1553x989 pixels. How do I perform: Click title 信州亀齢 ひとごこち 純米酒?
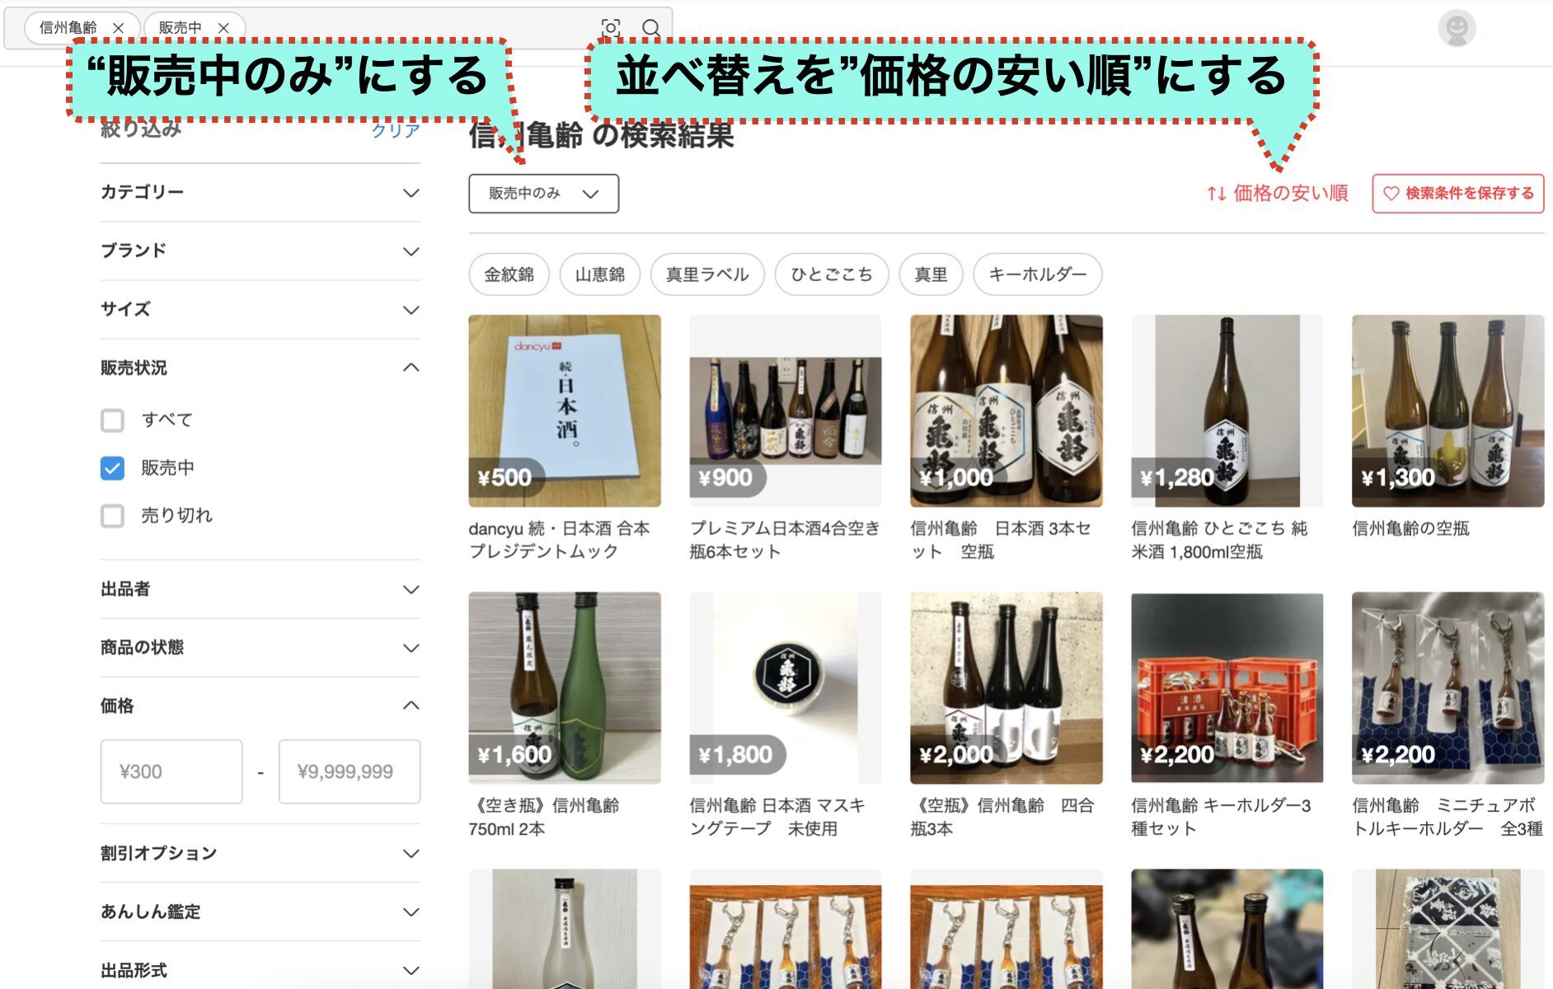[1219, 540]
